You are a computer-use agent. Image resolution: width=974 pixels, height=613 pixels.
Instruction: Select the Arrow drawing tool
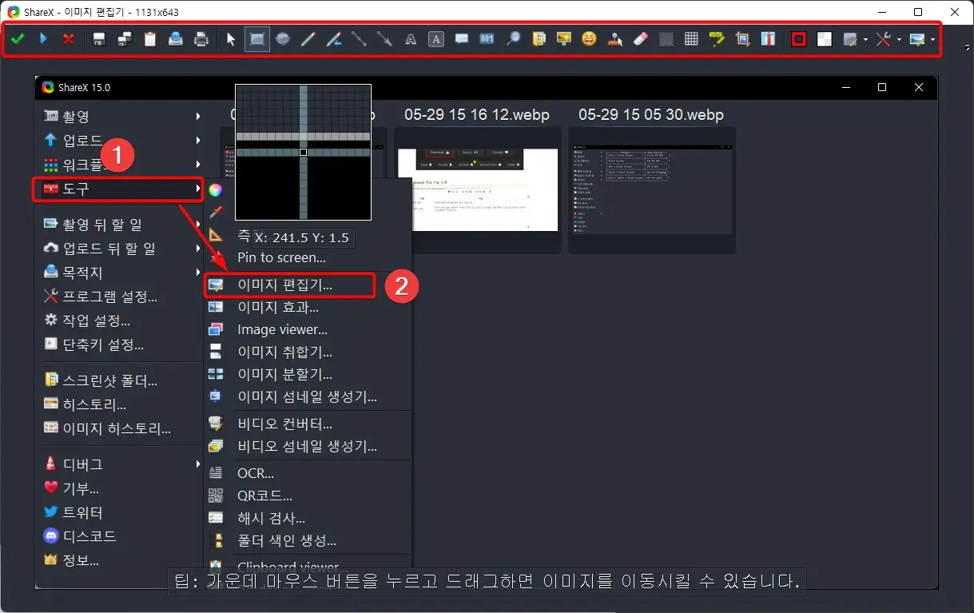pyautogui.click(x=385, y=39)
